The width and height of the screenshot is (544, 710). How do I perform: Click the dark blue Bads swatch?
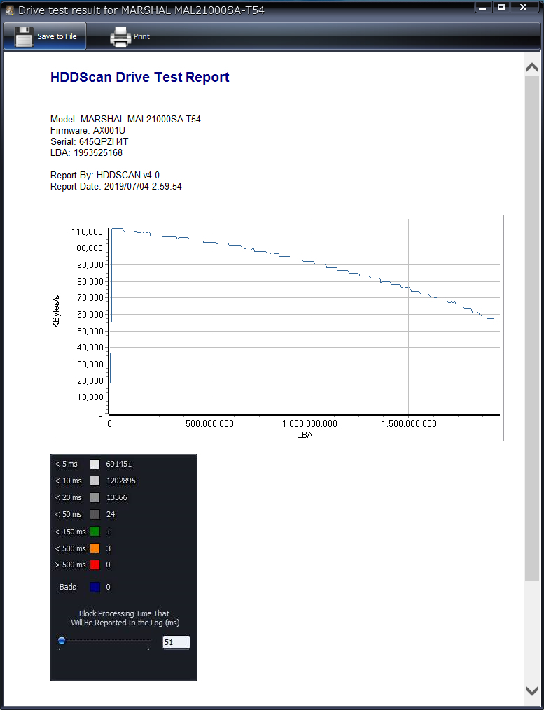pyautogui.click(x=95, y=587)
